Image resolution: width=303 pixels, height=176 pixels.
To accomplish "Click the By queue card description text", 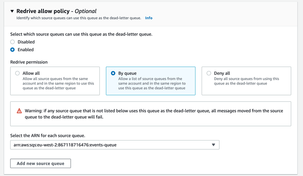I will tap(152, 83).
